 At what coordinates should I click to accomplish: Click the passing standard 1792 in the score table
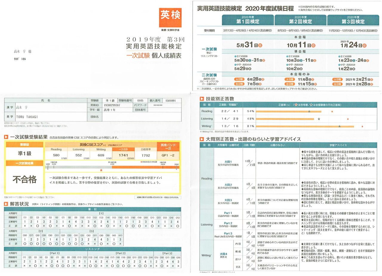[146, 155]
